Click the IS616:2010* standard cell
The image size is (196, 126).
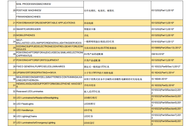(158, 54)
